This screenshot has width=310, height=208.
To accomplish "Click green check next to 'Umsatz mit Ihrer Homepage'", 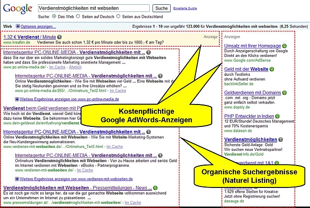I will [x=284, y=46].
